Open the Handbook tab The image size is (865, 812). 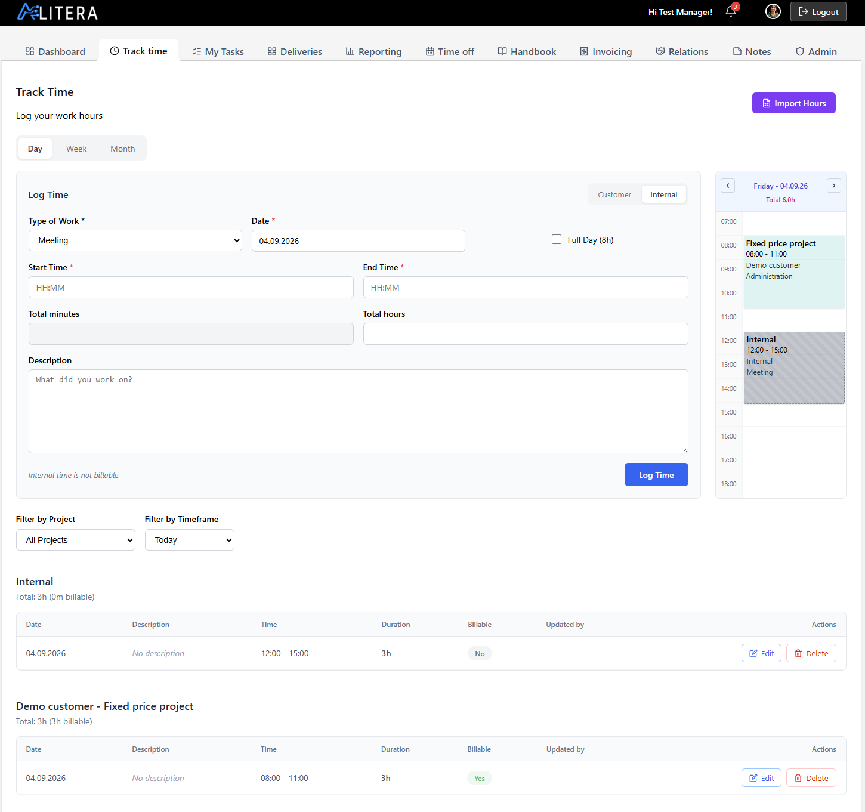click(x=527, y=51)
